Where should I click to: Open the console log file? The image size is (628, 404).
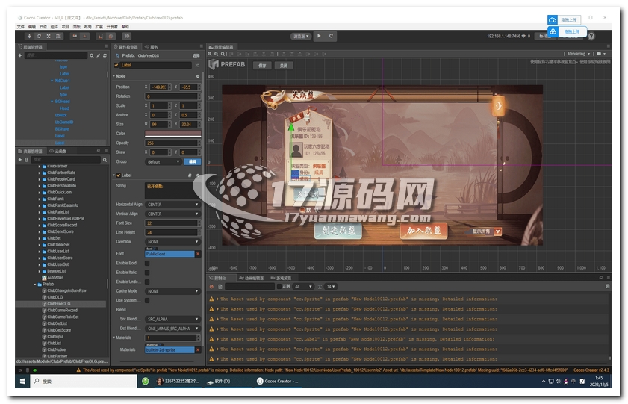220,287
